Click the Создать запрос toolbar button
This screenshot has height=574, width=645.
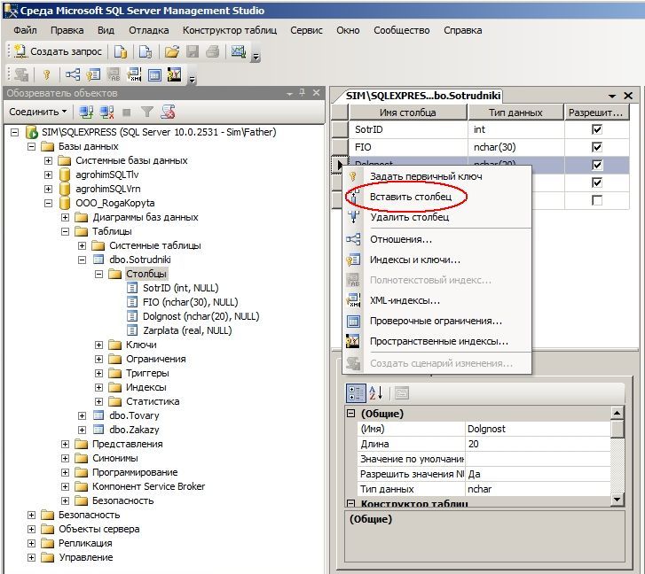pyautogui.click(x=58, y=51)
